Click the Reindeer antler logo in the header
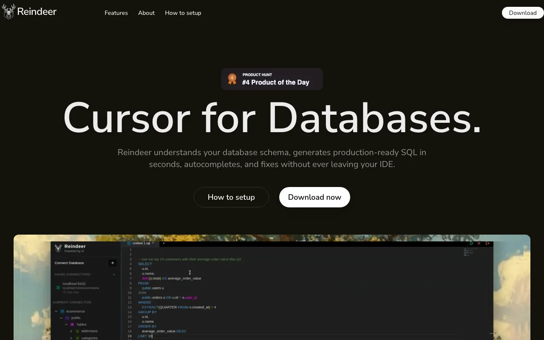 point(8,11)
